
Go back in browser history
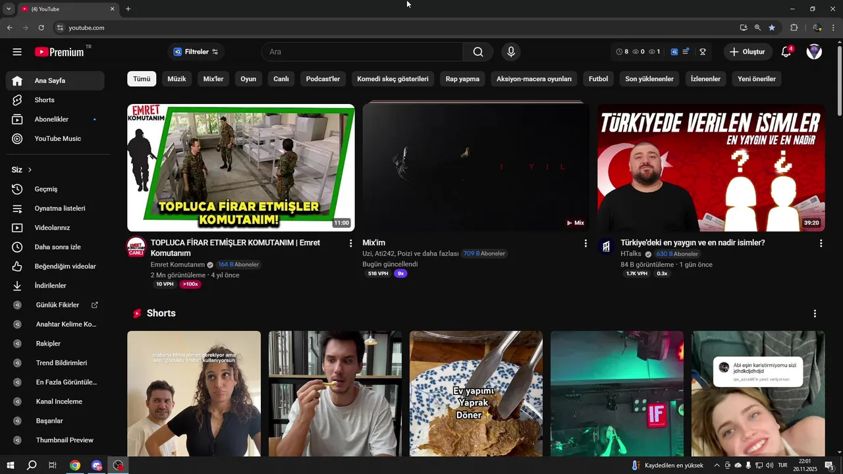(x=9, y=28)
